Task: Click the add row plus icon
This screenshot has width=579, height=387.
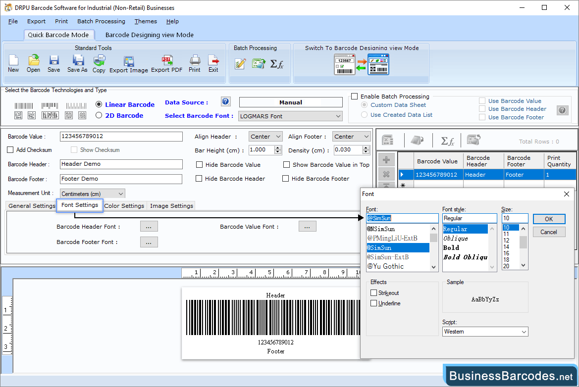Action: [386, 160]
